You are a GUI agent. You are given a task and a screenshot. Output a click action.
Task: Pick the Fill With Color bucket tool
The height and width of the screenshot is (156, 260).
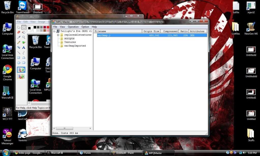click(24, 32)
